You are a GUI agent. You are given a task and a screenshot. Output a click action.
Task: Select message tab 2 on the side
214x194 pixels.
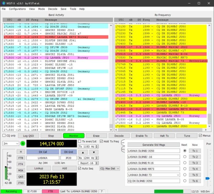click(123, 149)
